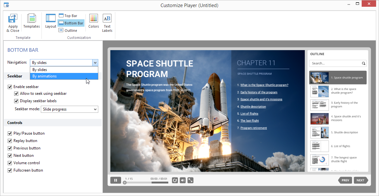The width and height of the screenshot is (379, 196).
Task: Select slide 4 Space shuttle and it's missions
Action: pos(338,119)
